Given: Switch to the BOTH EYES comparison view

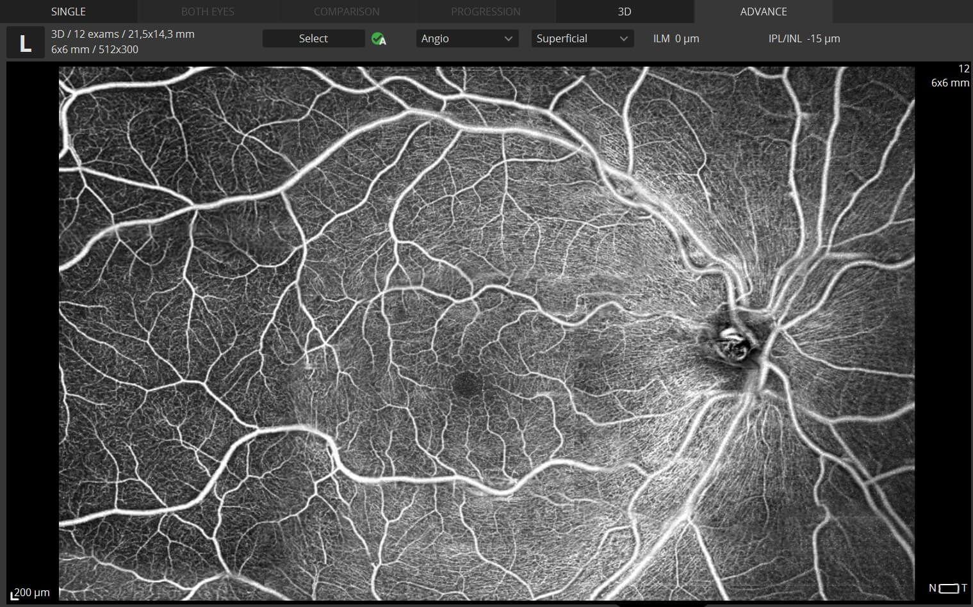Looking at the screenshot, I should 208,11.
